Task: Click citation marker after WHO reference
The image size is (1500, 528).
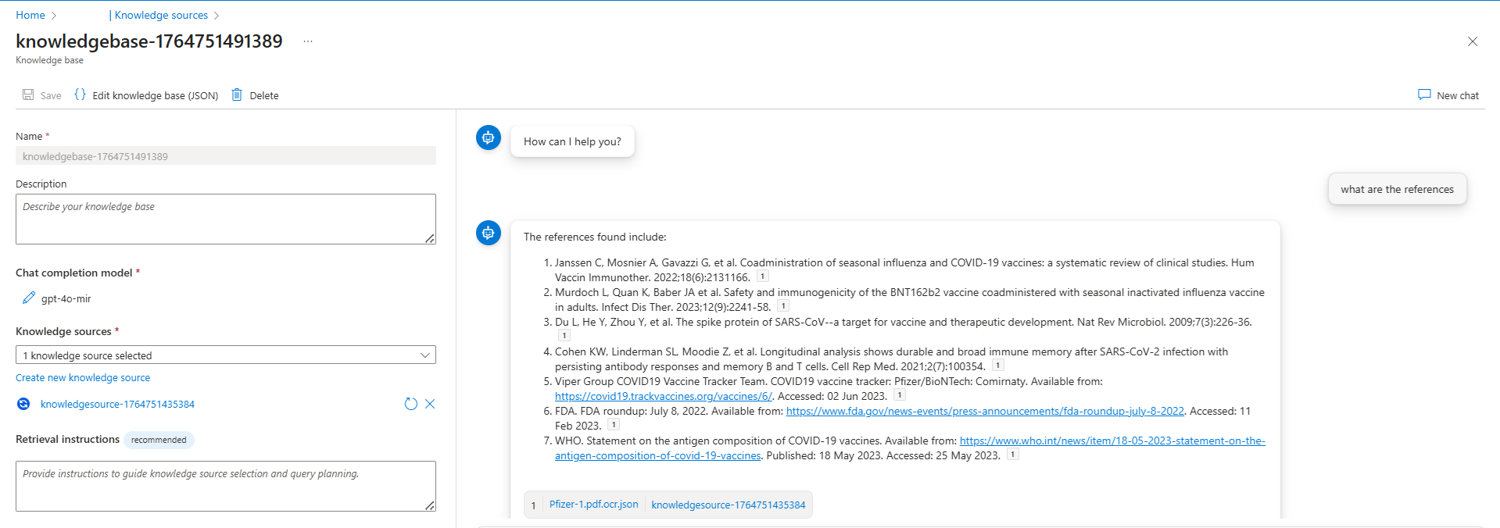Action: (1013, 455)
